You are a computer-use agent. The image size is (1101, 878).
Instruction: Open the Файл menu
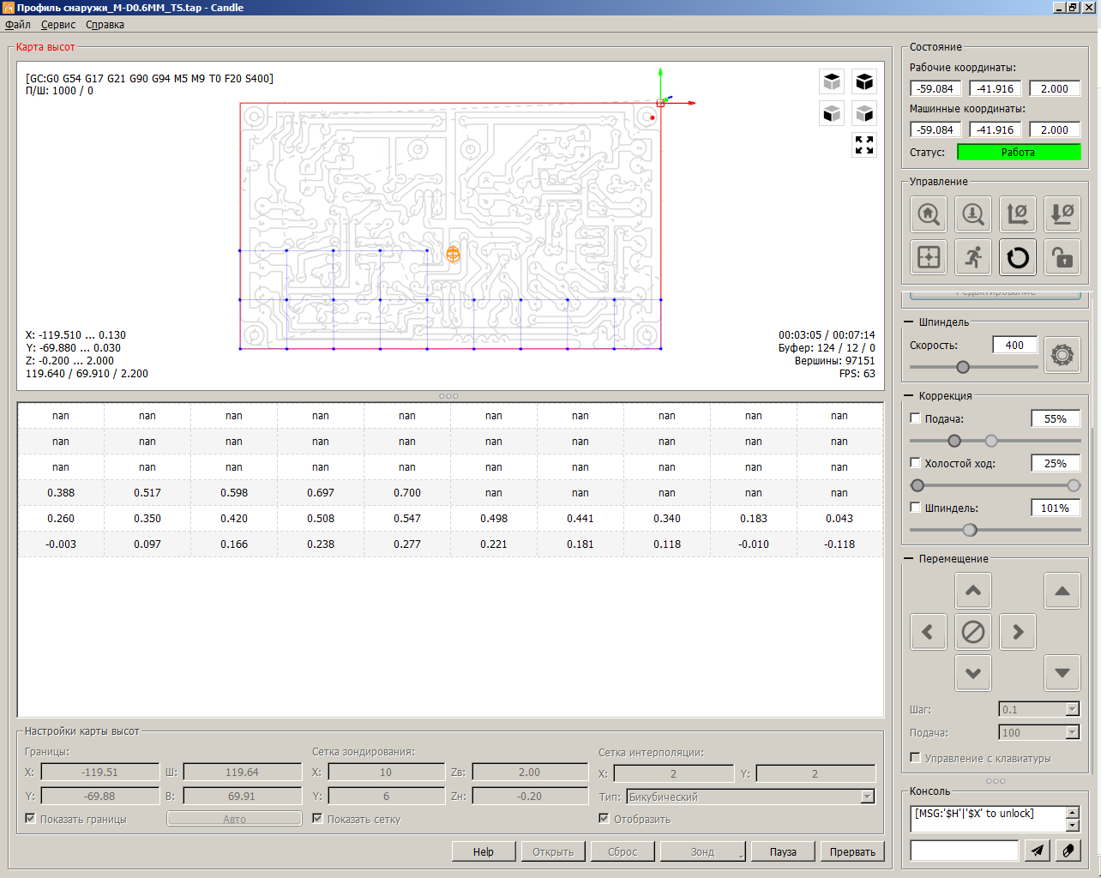point(18,25)
